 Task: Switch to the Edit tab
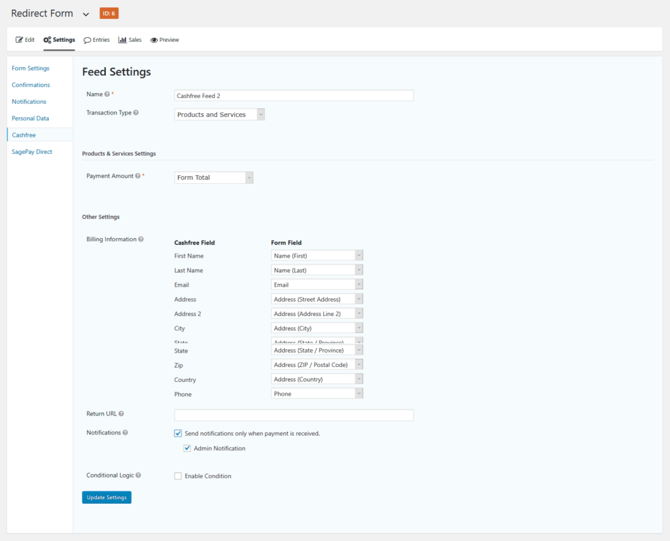[26, 40]
